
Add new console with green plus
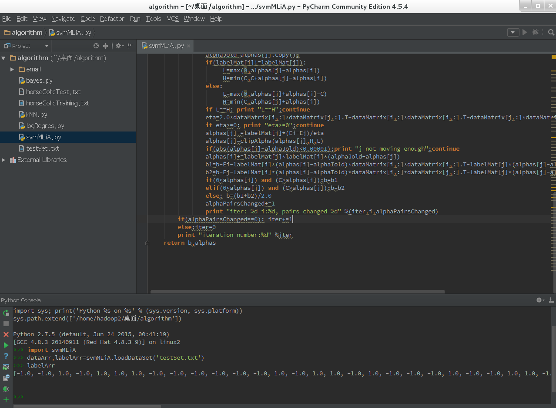coord(6,400)
